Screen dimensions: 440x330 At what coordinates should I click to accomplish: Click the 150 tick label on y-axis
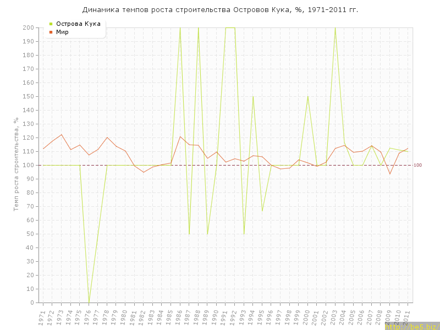pyautogui.click(x=29, y=96)
